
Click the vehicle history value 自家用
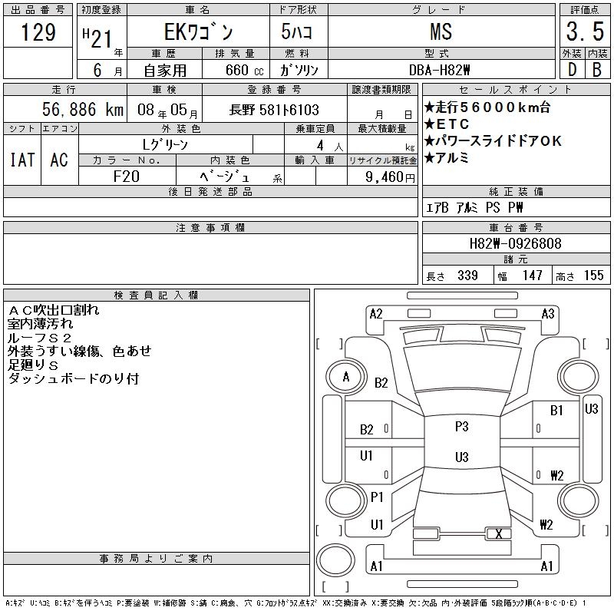[165, 71]
